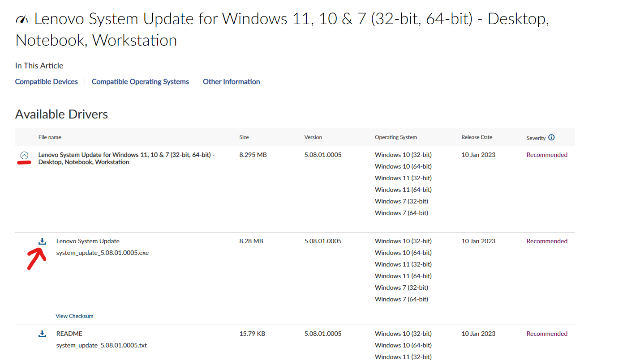644x364 pixels.
Task: Open the Severity info icon
Action: (551, 138)
